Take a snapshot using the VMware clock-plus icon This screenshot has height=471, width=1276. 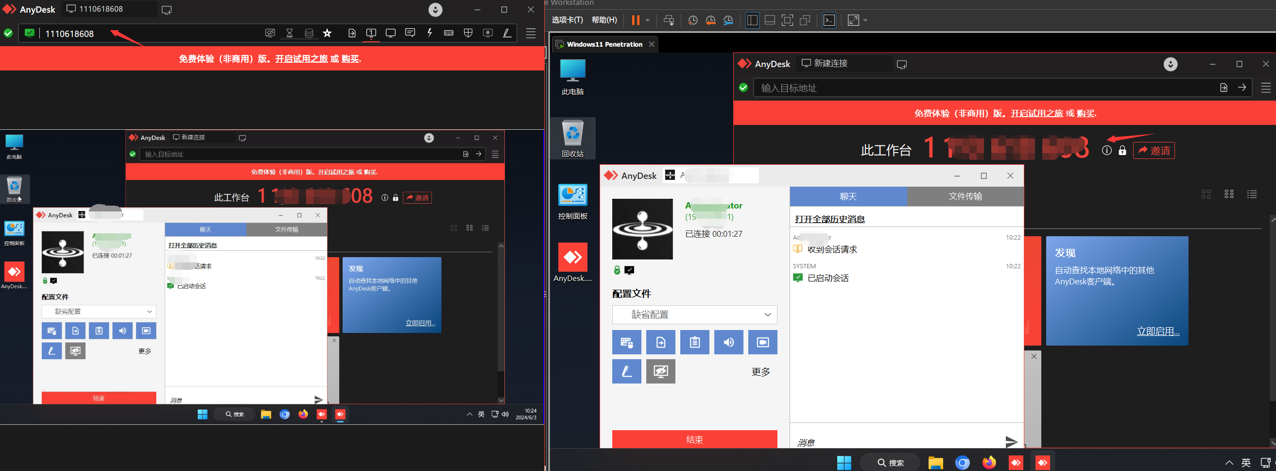[693, 20]
